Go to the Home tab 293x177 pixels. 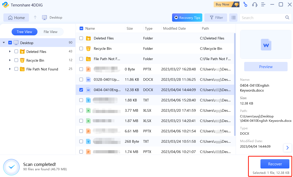[x=16, y=18]
